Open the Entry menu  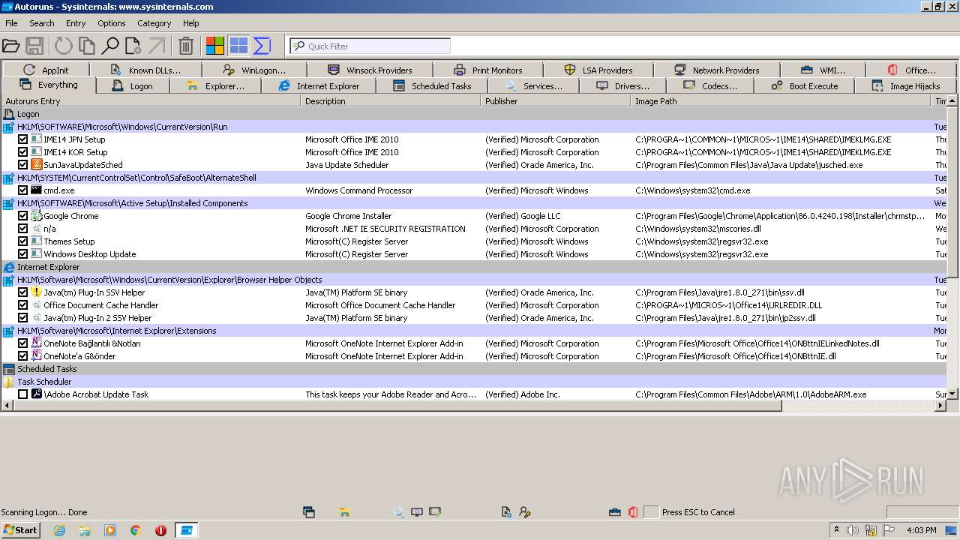(76, 23)
